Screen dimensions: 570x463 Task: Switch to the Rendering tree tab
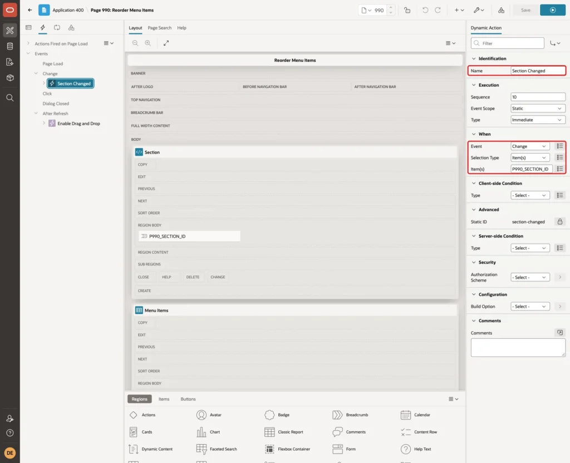(x=29, y=28)
